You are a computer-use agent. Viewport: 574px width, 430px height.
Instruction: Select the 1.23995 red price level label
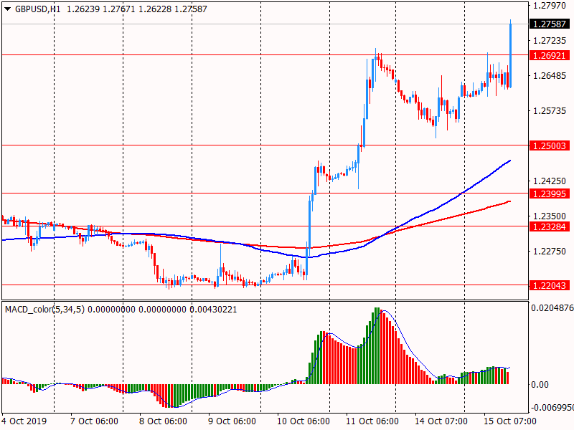tap(550, 193)
